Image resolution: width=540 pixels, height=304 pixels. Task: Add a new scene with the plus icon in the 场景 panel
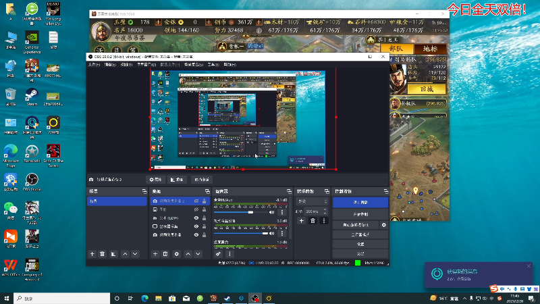click(92, 254)
